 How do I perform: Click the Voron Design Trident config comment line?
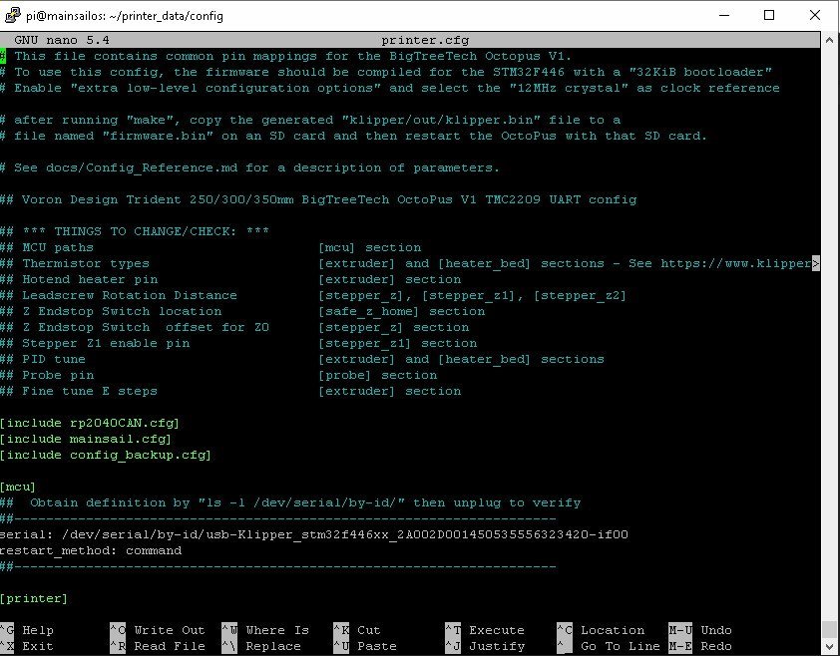pos(318,199)
